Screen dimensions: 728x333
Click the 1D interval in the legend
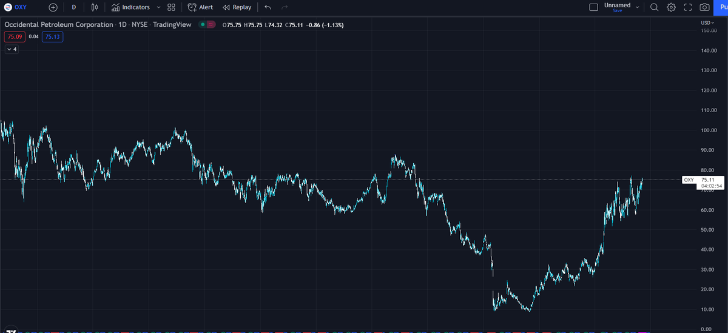[122, 24]
